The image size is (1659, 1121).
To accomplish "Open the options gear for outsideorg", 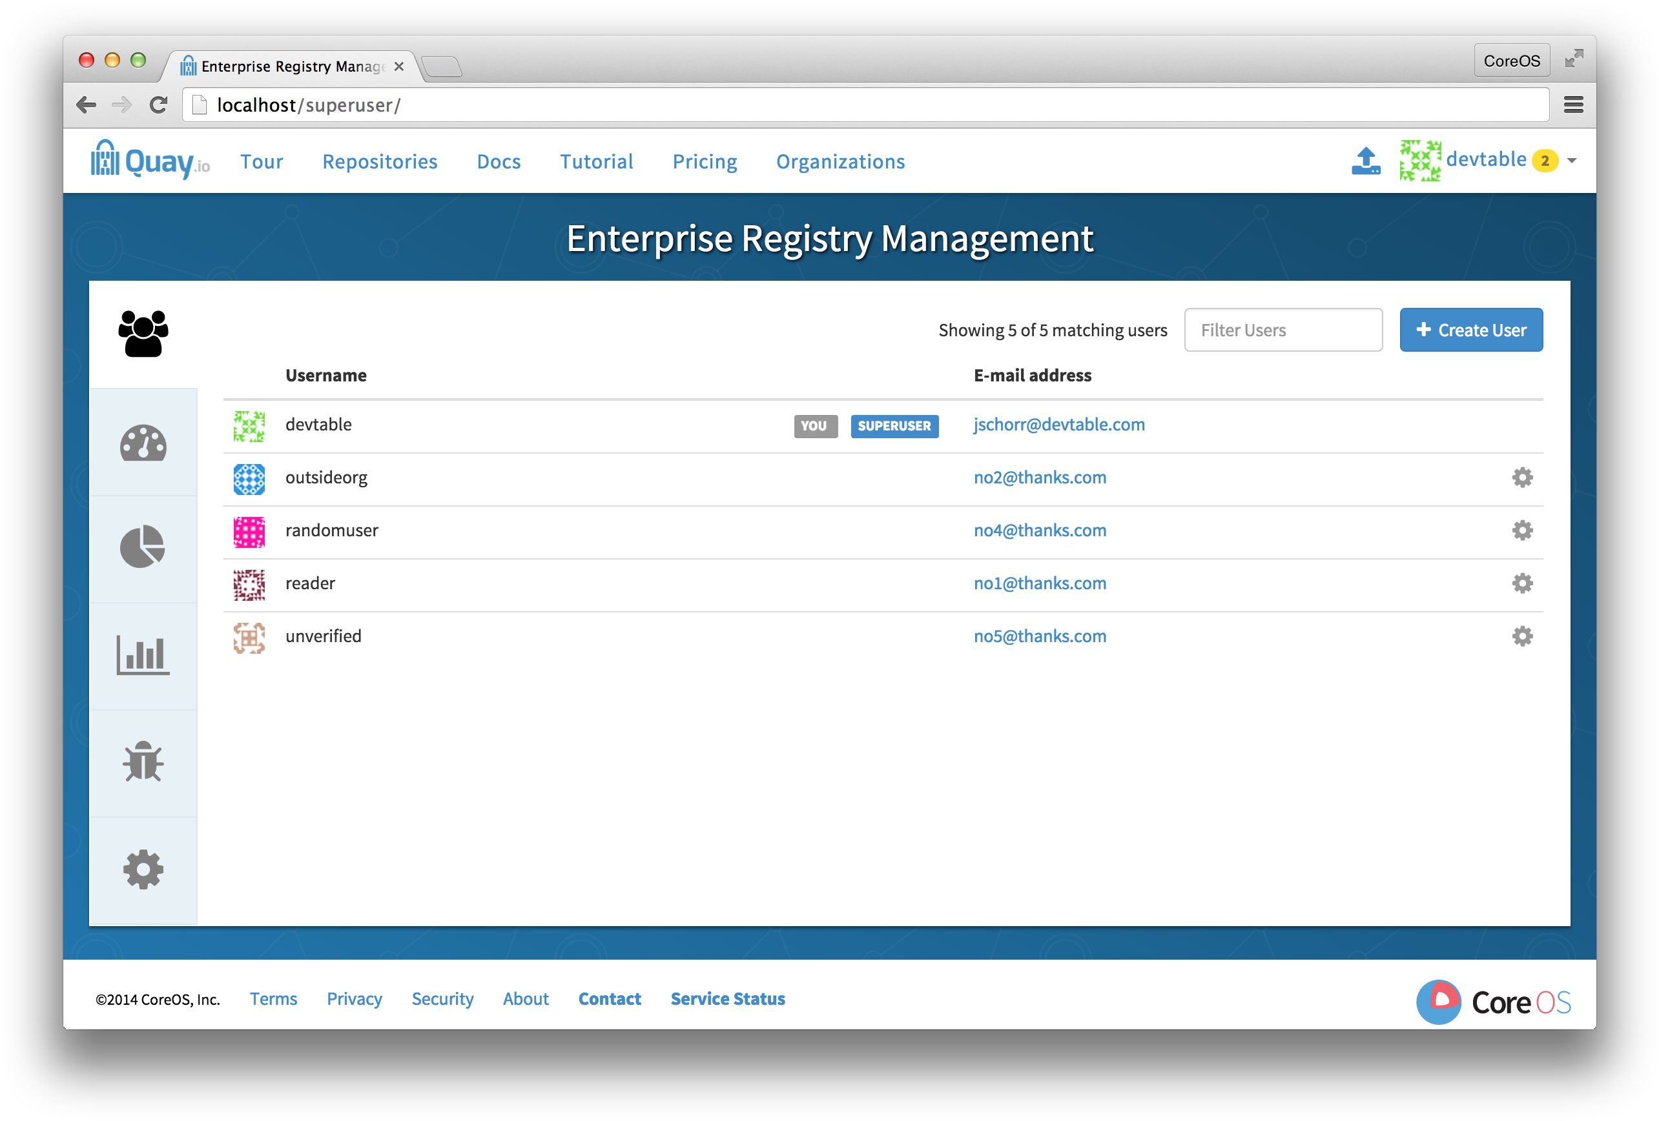I will pyautogui.click(x=1522, y=478).
